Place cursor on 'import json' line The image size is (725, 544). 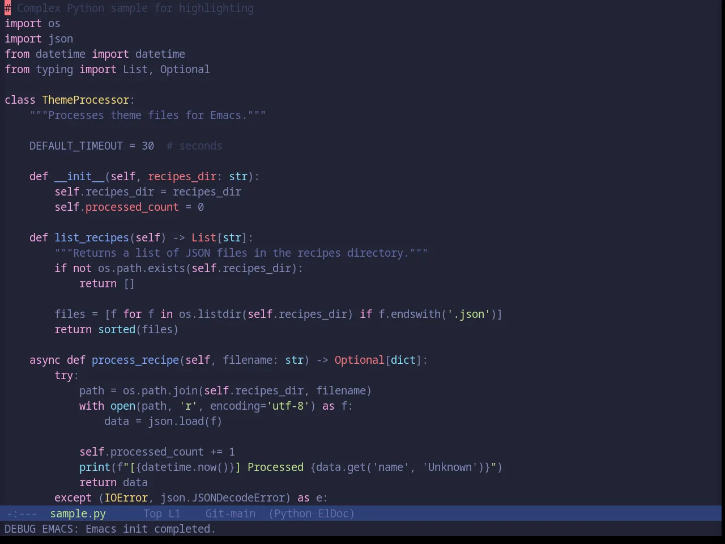coord(39,39)
